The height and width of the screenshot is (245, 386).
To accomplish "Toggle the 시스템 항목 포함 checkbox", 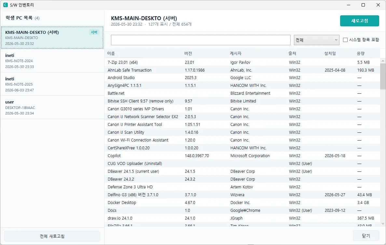I will (345, 40).
